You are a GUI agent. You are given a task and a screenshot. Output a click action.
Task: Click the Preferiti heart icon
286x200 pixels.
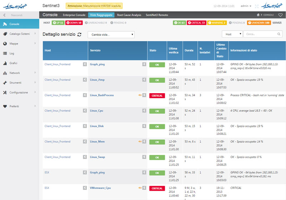(x=5, y=106)
